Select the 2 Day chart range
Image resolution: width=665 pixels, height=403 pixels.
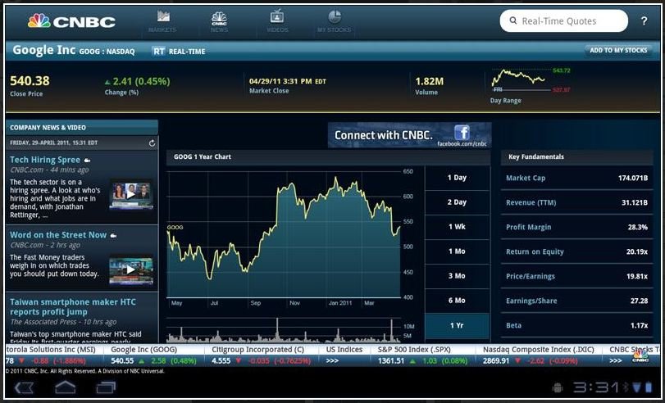(x=457, y=202)
